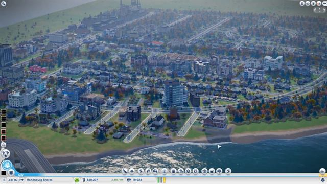Image resolution: width=327 pixels, height=184 pixels.
Task: Open the Waste Disposal trash-can menu
Action: pyautogui.click(x=173, y=171)
